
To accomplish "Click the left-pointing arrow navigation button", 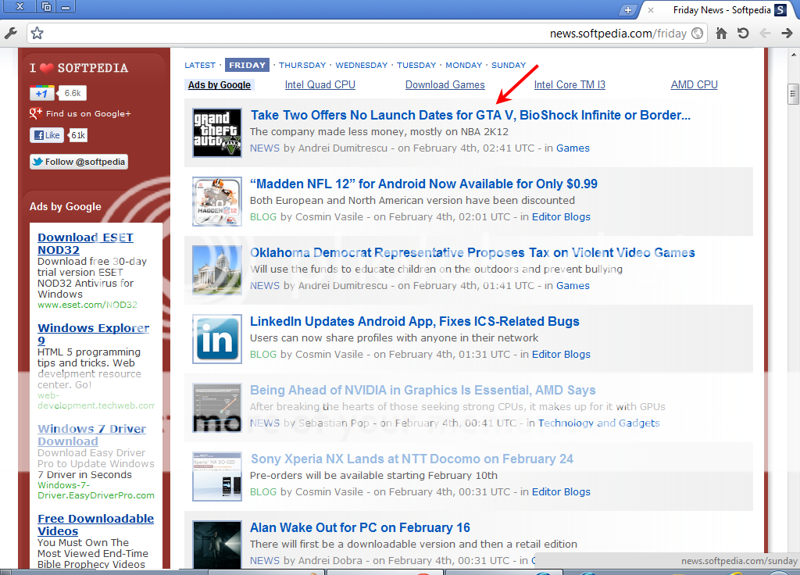I will tap(765, 34).
